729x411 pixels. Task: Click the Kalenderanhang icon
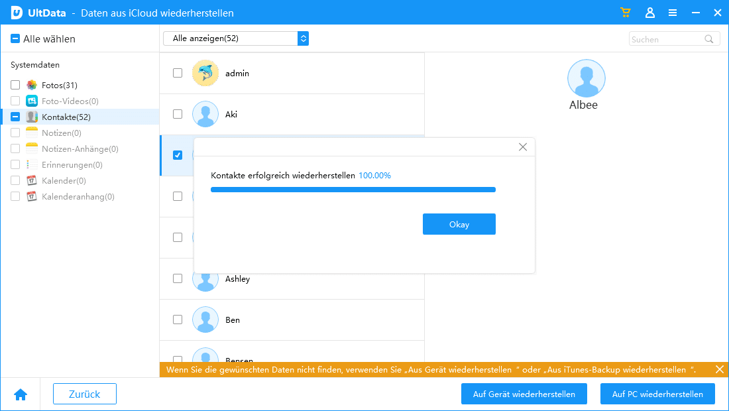32,196
